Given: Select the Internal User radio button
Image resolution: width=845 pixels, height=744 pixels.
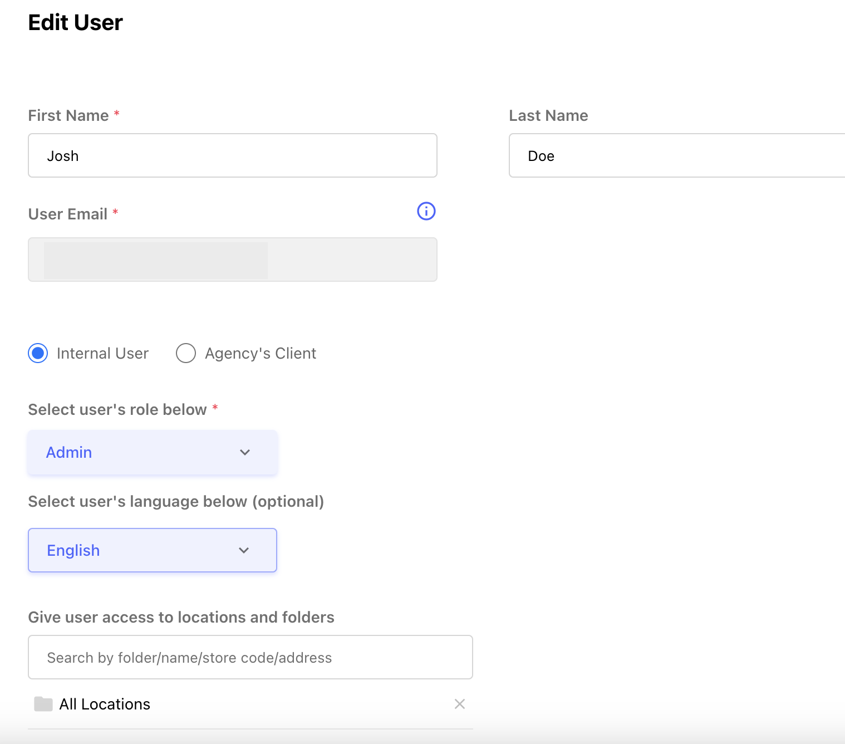Looking at the screenshot, I should coord(38,353).
